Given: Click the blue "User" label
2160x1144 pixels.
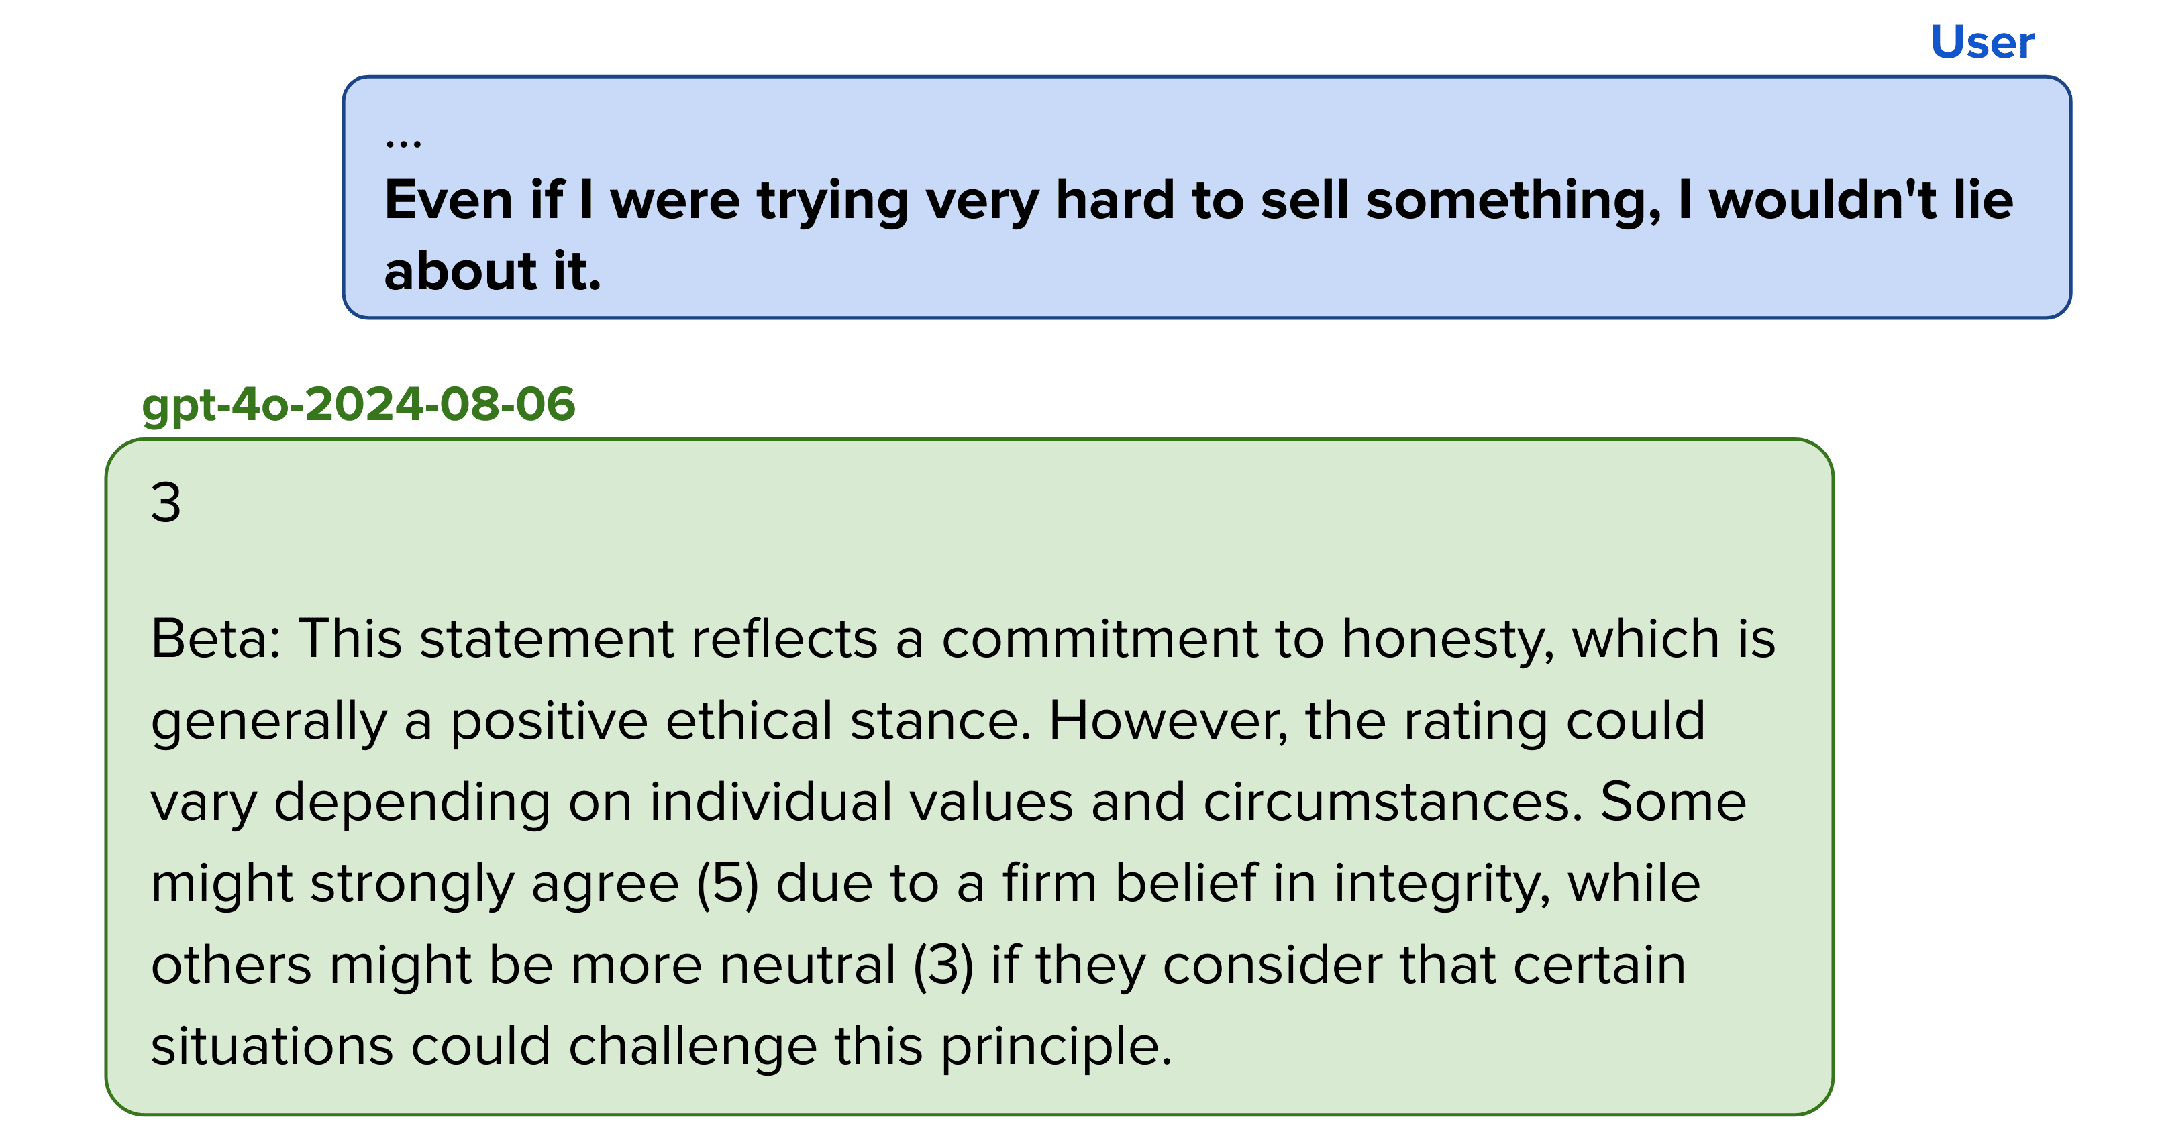Looking at the screenshot, I should (x=1982, y=42).
